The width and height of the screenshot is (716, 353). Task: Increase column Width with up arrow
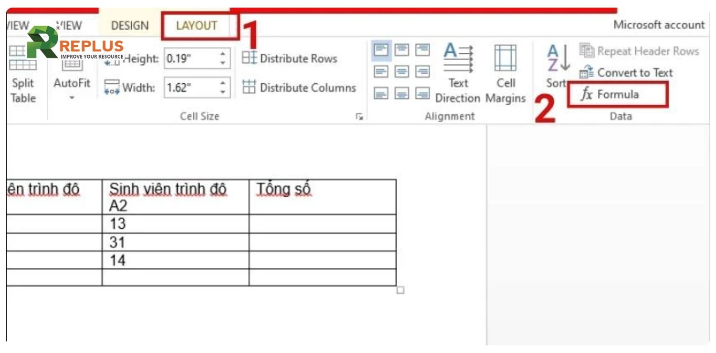223,83
